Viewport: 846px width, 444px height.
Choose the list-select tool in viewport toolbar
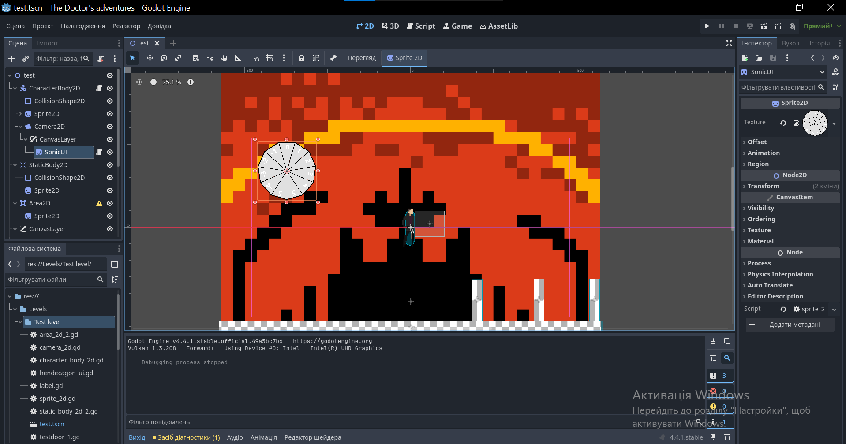196,58
